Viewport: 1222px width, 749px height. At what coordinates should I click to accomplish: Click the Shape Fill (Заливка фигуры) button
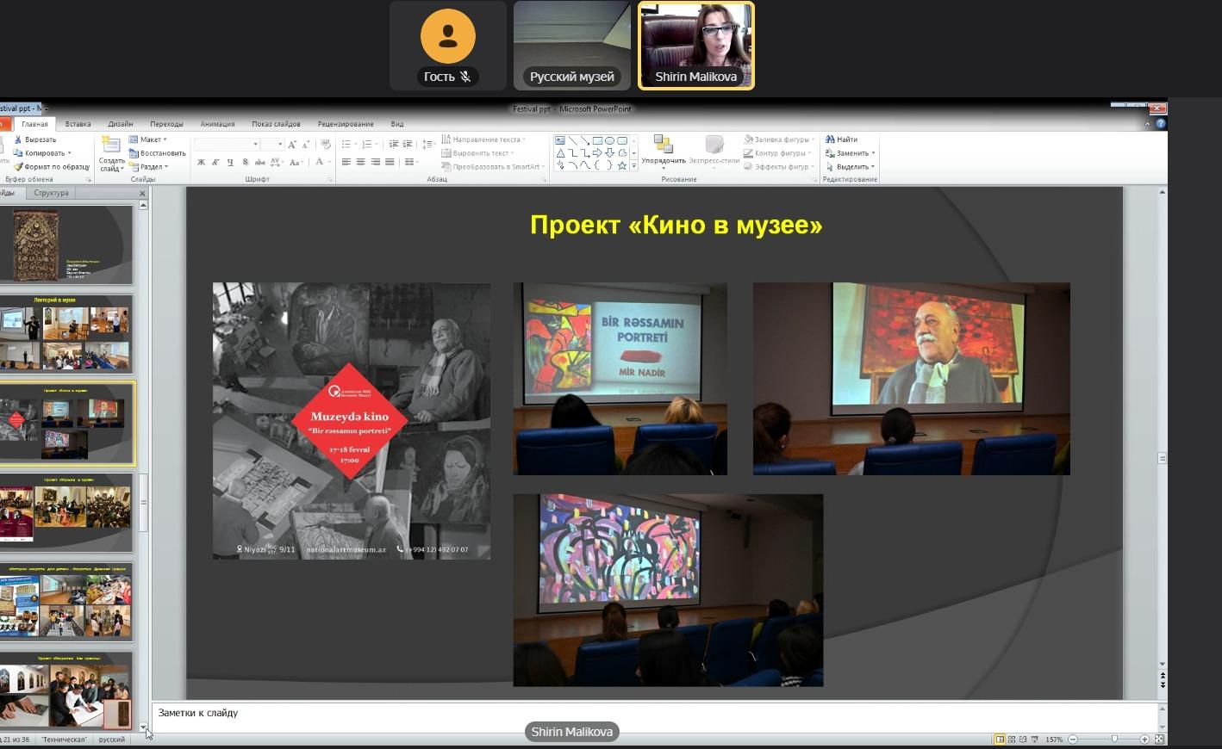pos(780,139)
